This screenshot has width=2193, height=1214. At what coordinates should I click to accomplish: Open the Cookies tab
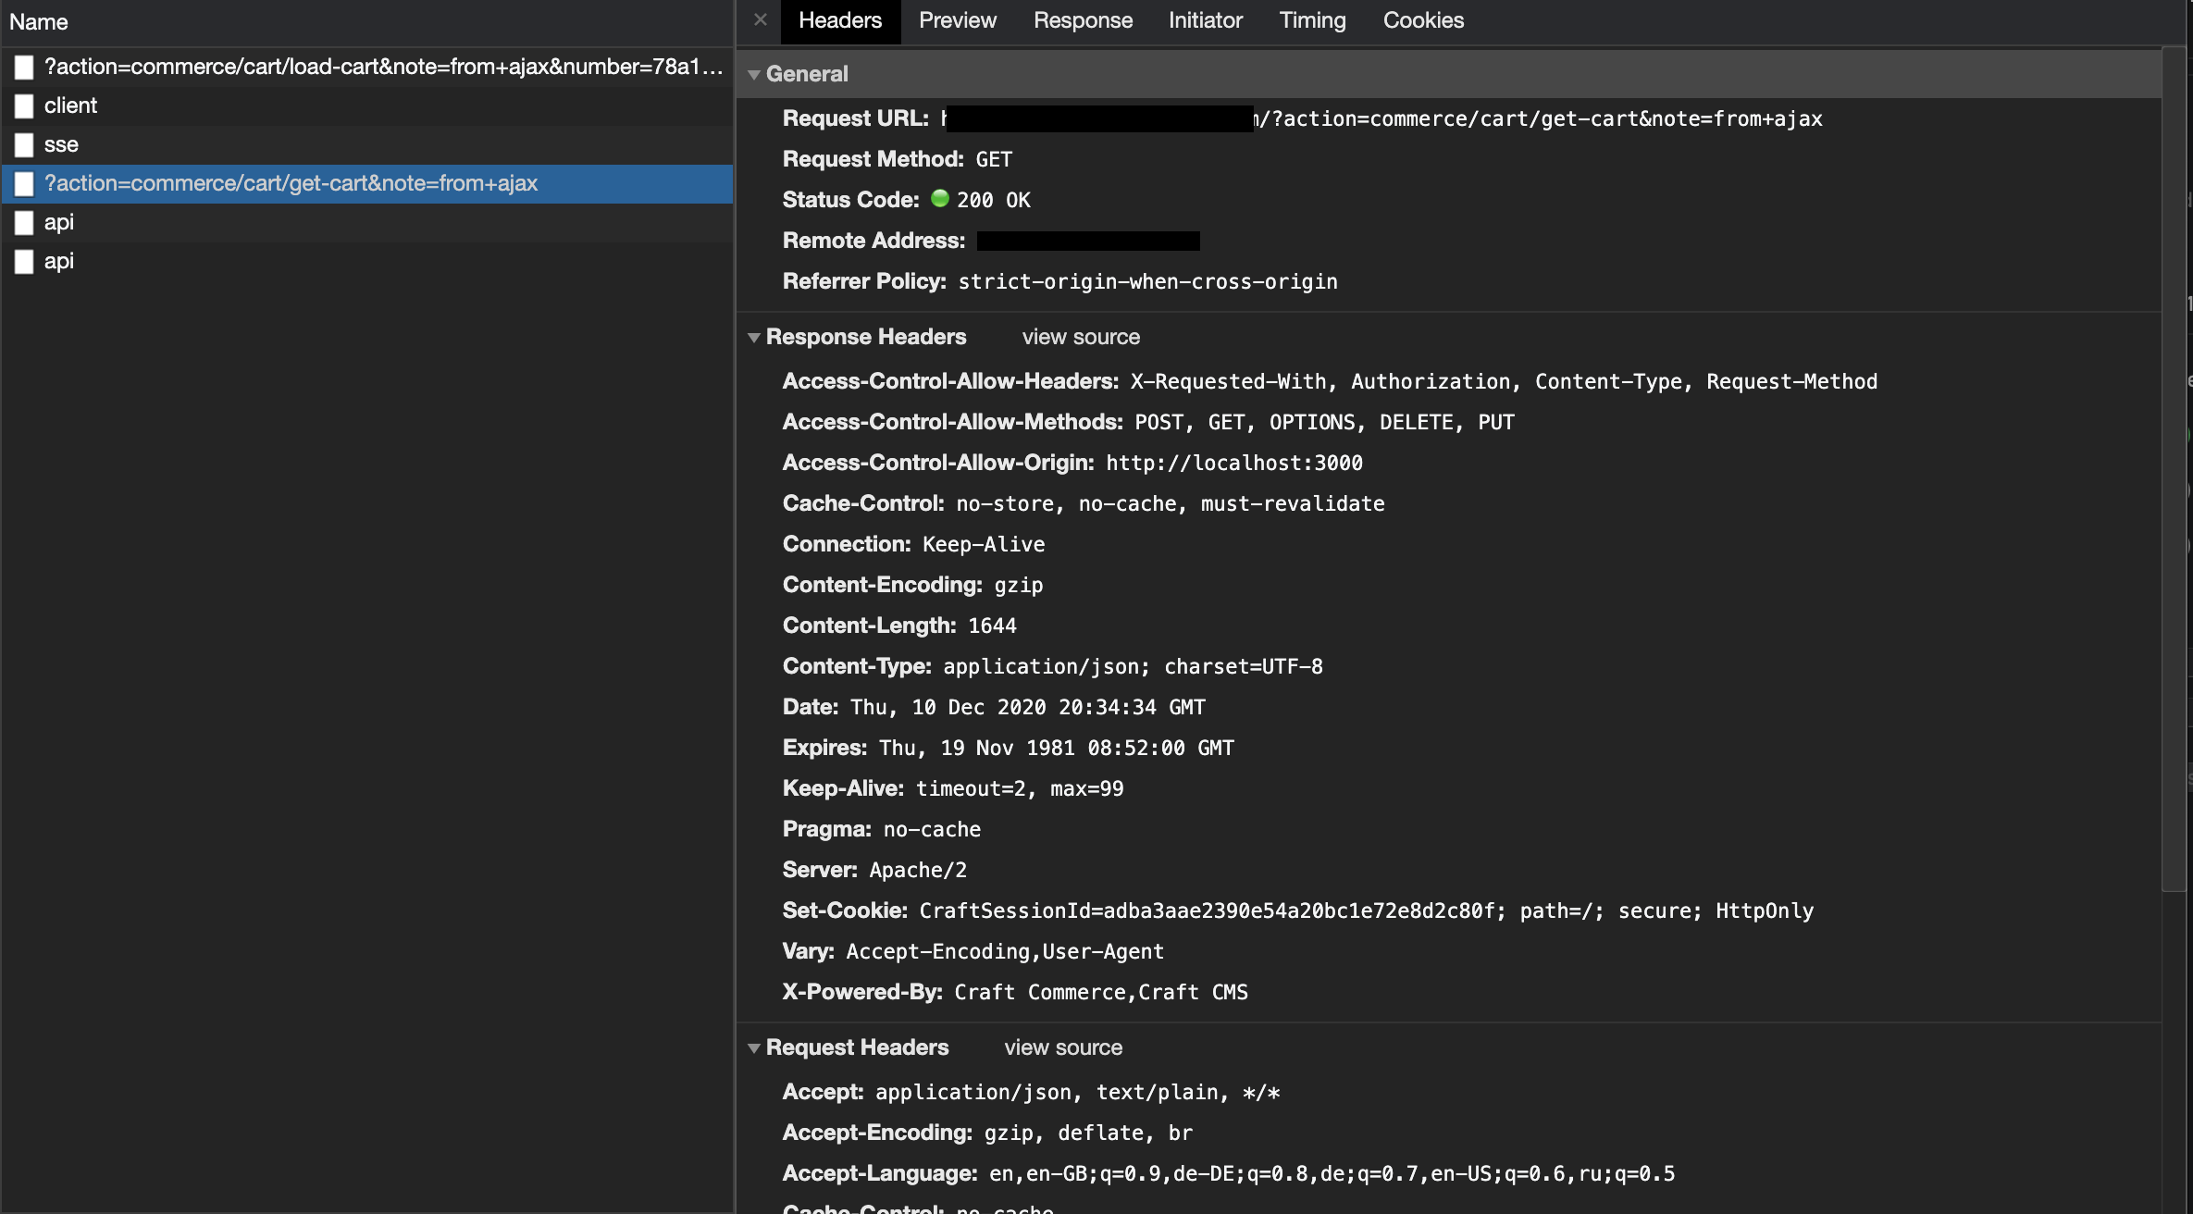[1423, 20]
